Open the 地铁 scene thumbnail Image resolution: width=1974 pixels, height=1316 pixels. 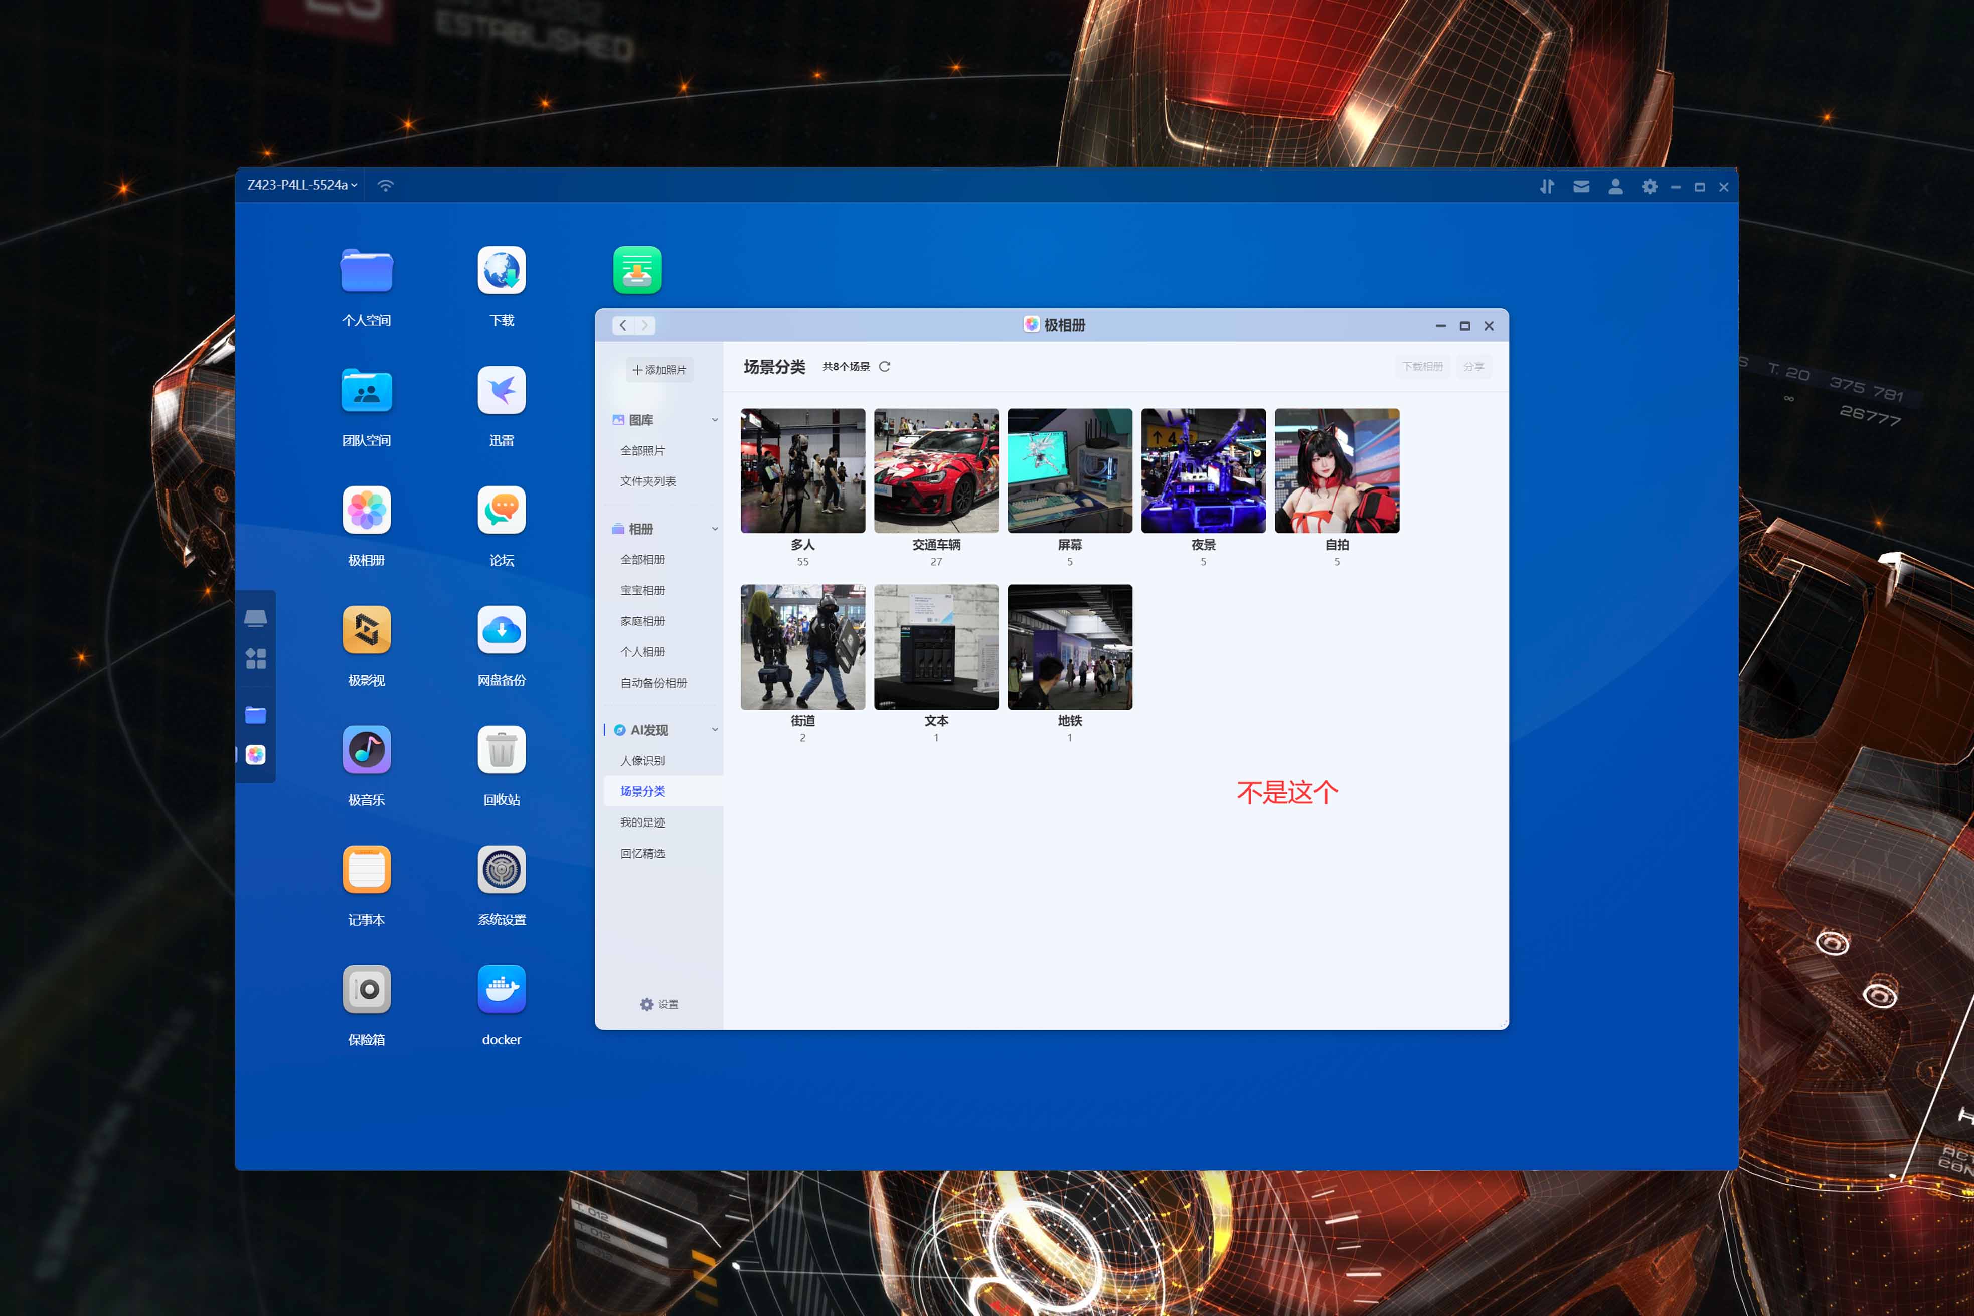click(1069, 647)
